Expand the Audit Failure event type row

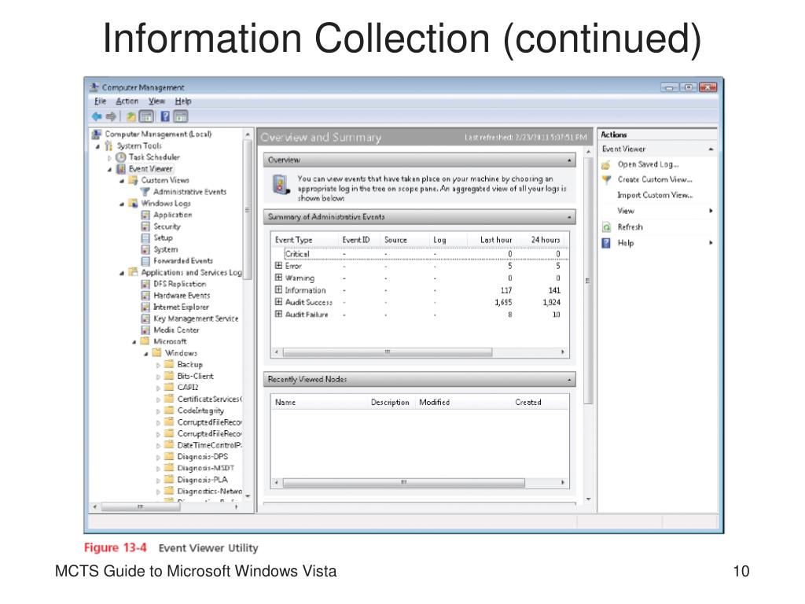[279, 315]
